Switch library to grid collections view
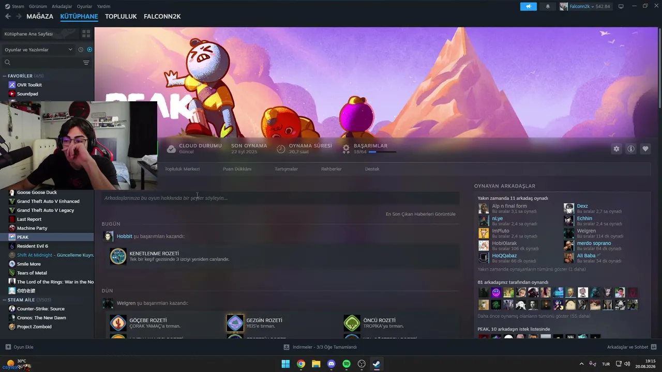The image size is (662, 372). [x=86, y=34]
